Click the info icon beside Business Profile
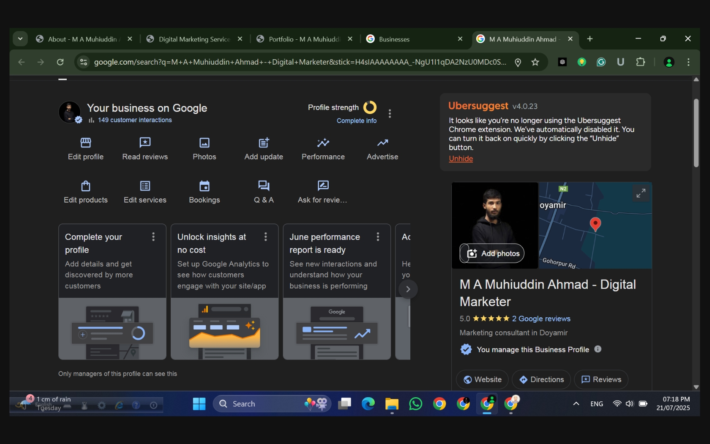The image size is (710, 444). pos(598,349)
